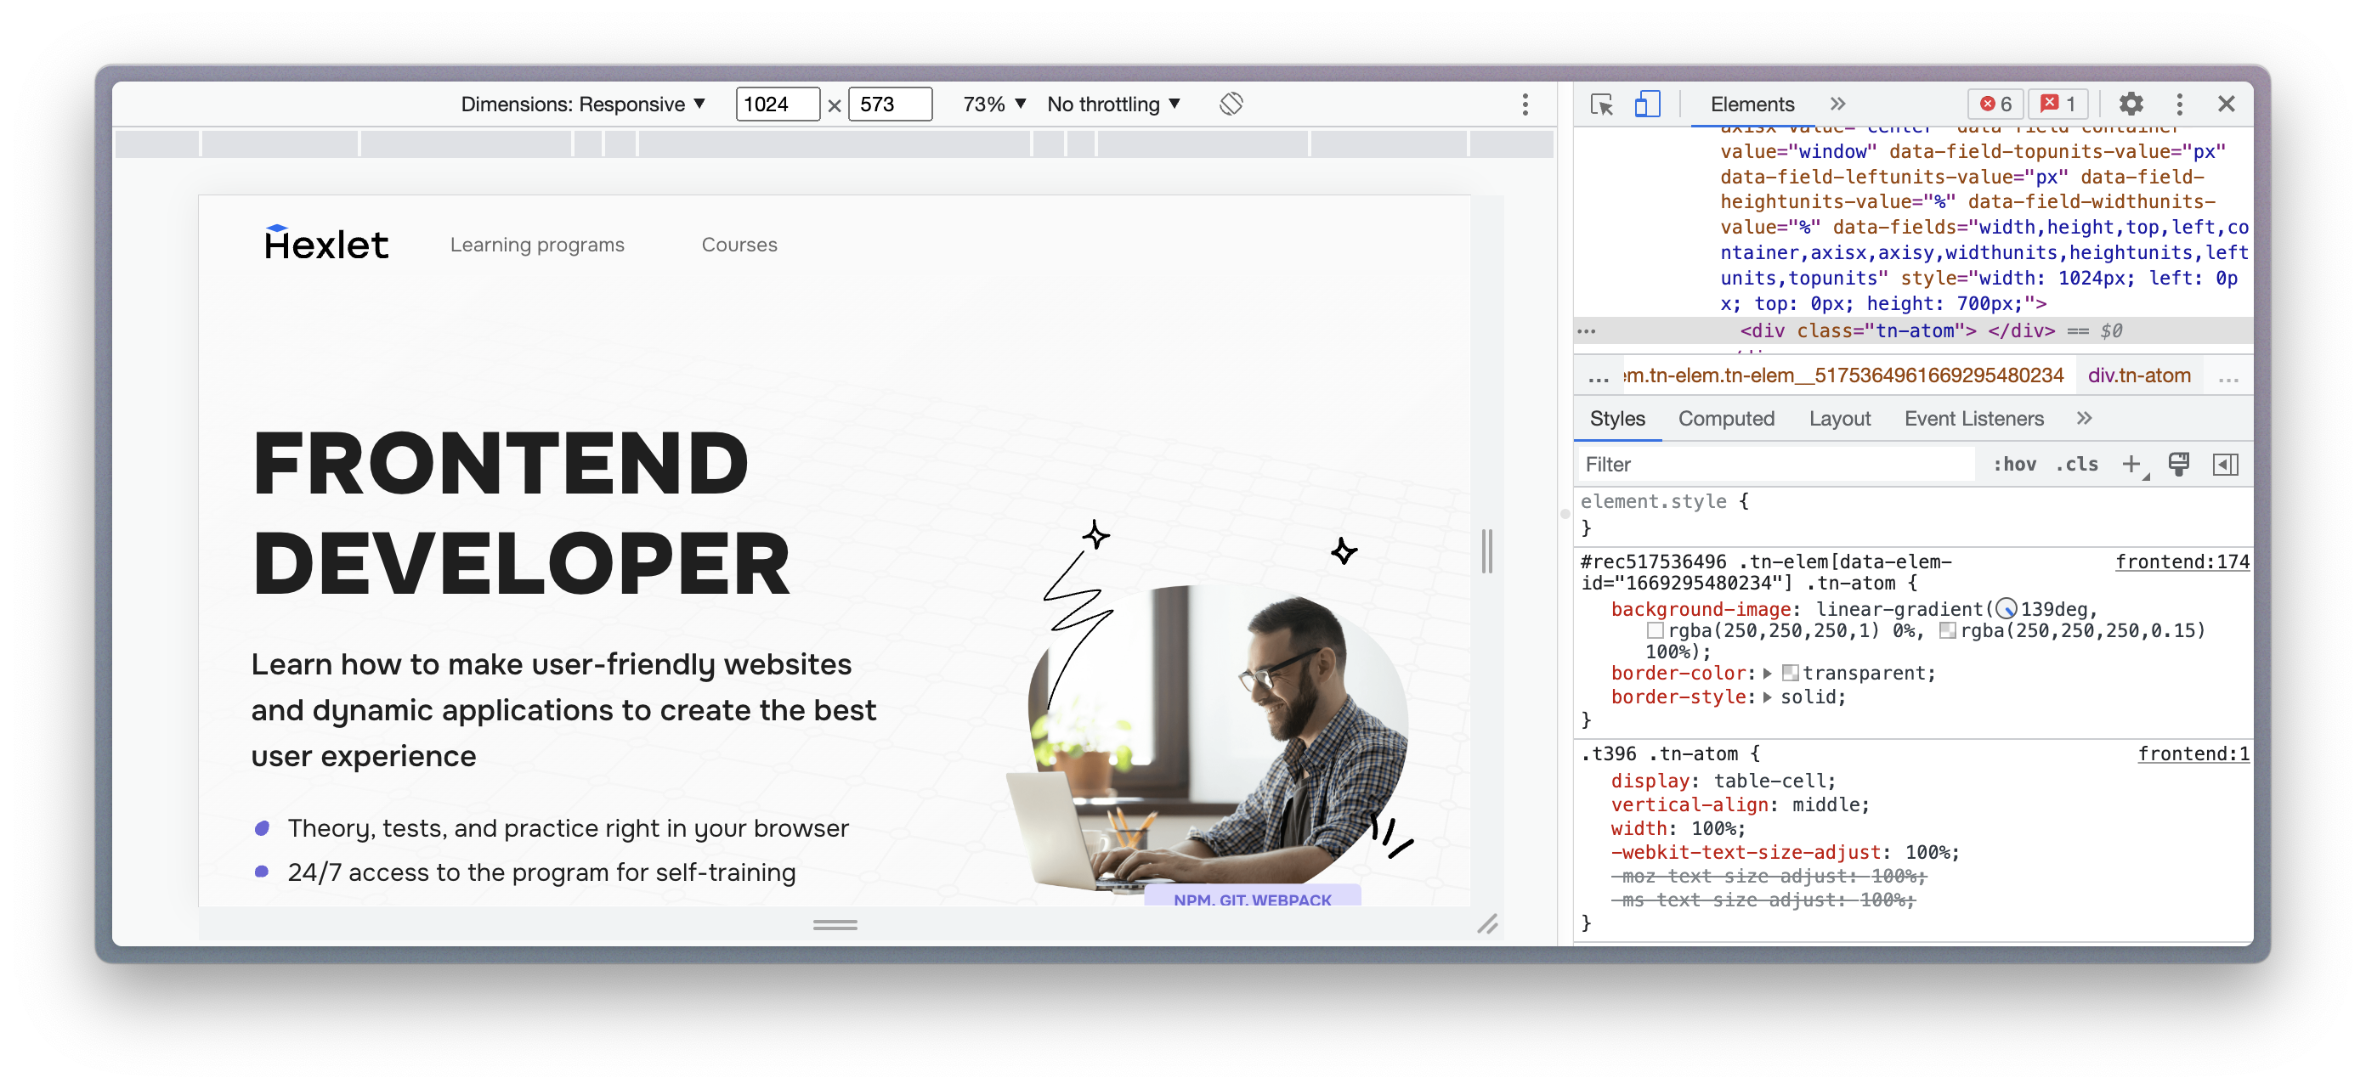The image size is (2366, 1089).
Task: Edit the viewport height field 573
Action: point(890,104)
